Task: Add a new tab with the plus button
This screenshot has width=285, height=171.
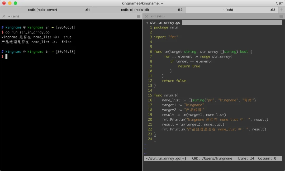Action: click(281, 10)
